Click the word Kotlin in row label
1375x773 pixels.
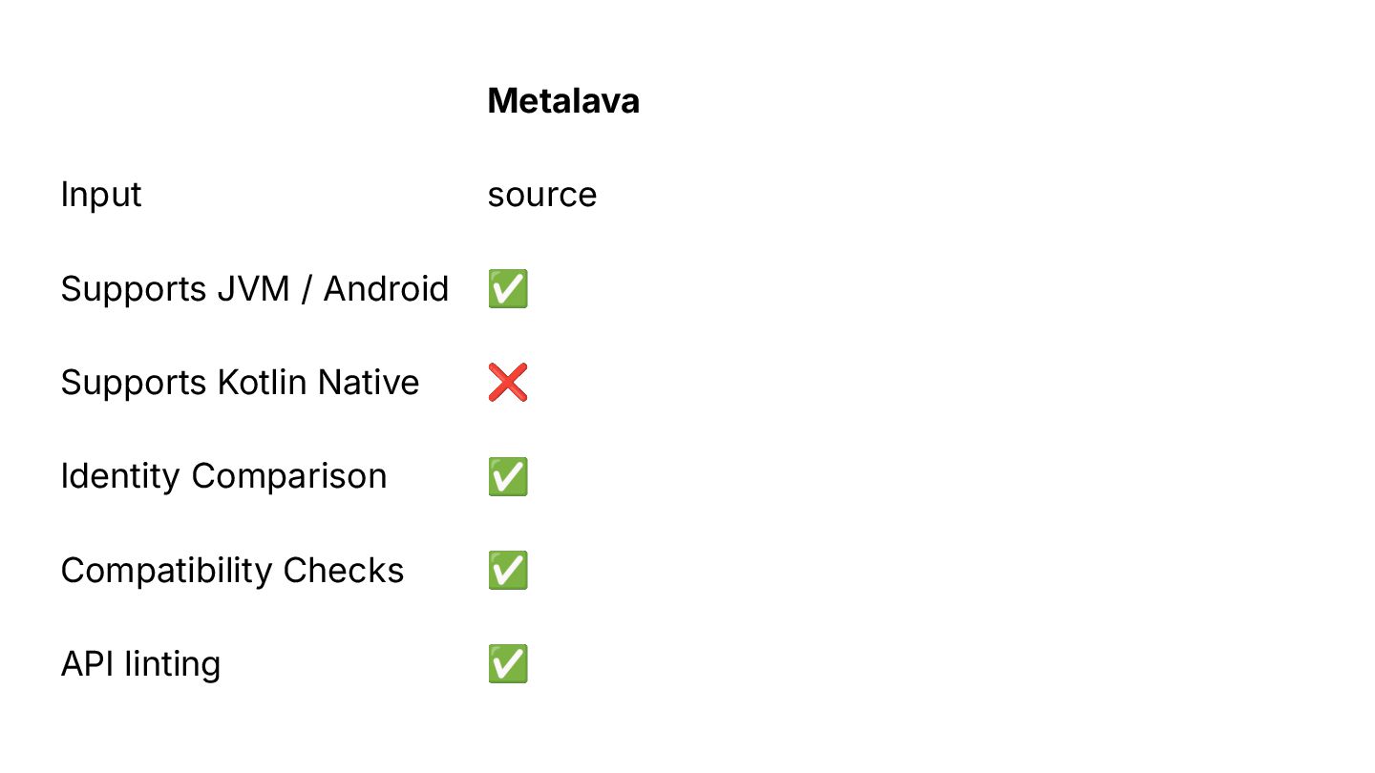(263, 382)
